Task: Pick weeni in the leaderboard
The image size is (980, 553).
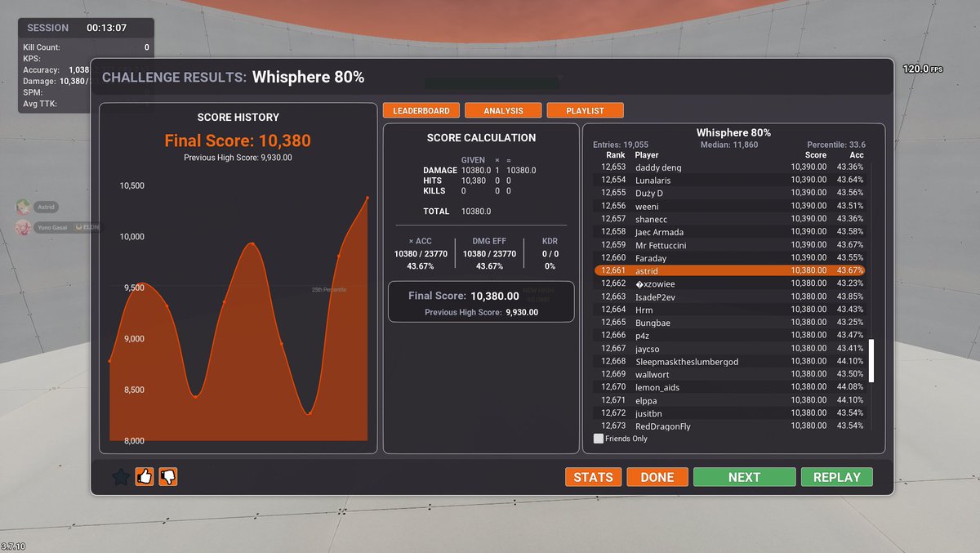Action: [x=729, y=206]
